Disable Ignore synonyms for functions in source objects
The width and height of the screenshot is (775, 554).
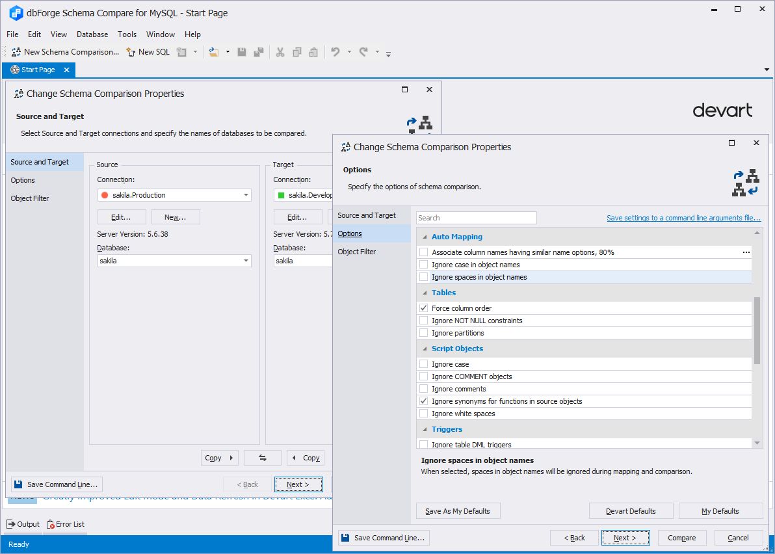tap(423, 401)
